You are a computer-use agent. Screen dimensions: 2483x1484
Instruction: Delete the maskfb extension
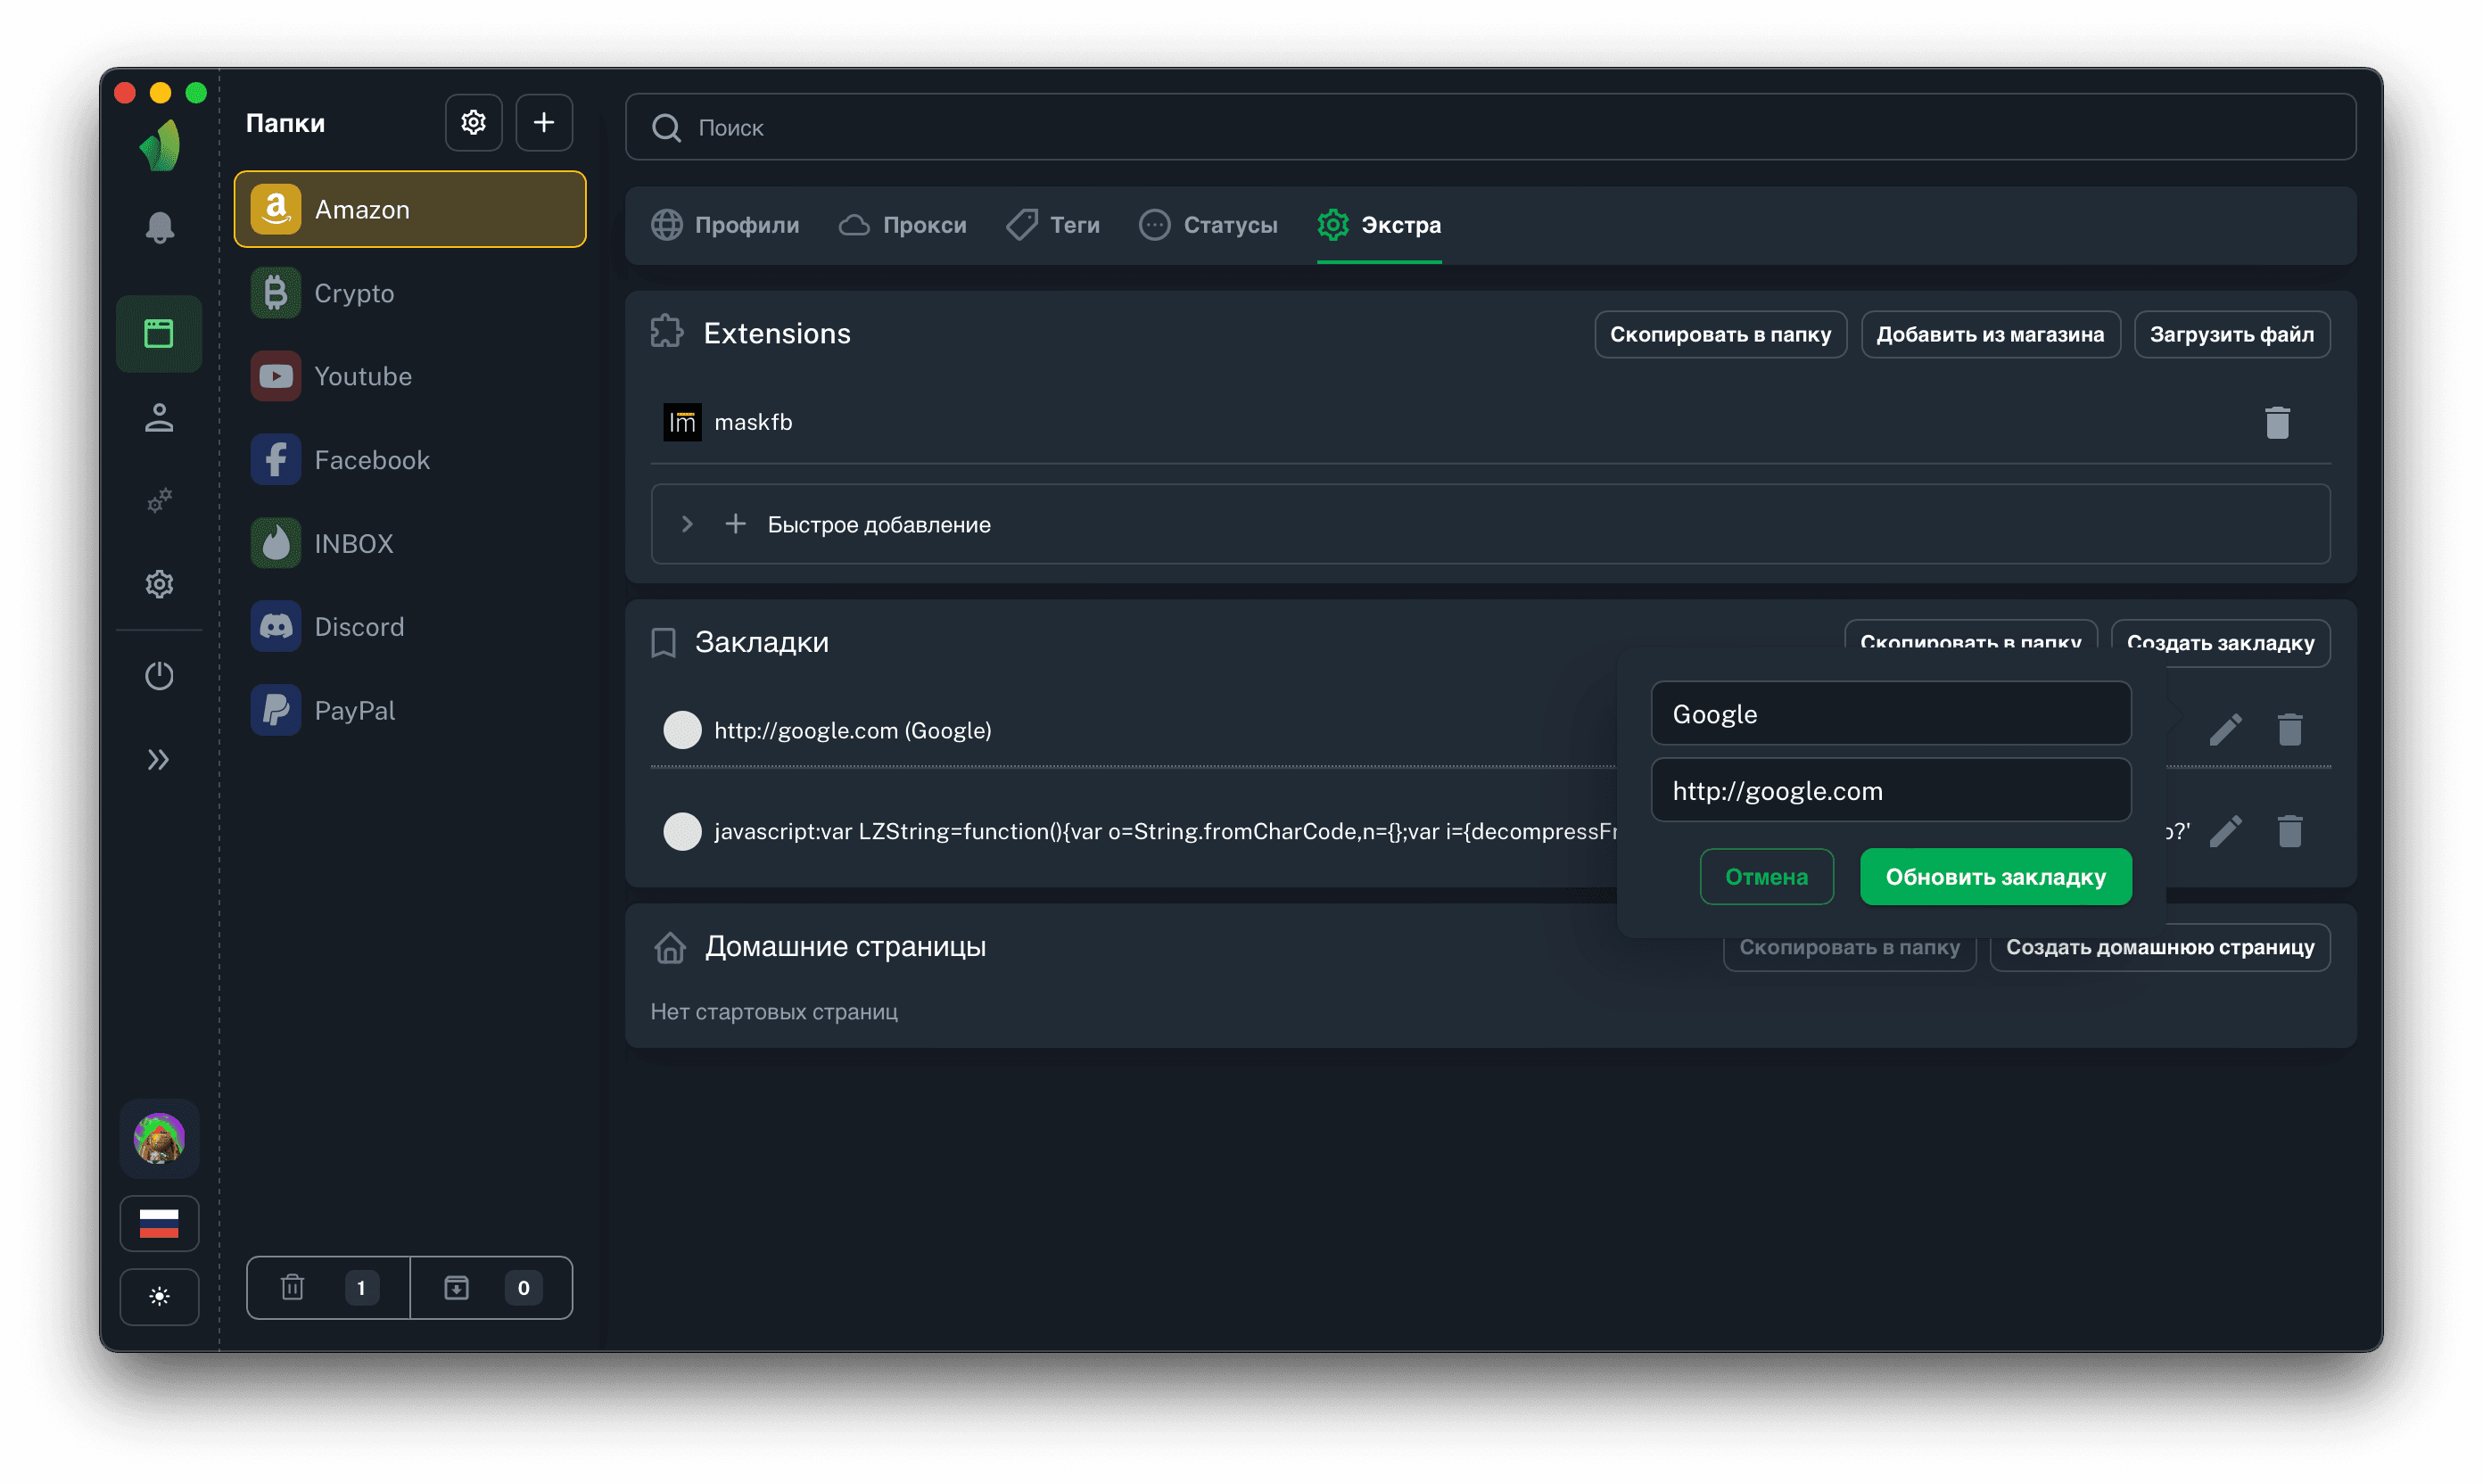click(x=2277, y=422)
